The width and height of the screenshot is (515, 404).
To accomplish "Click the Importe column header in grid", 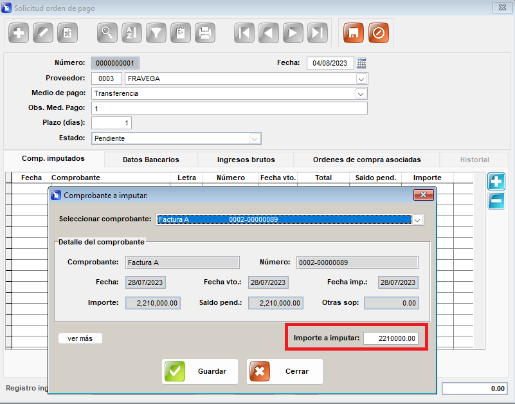I will [428, 178].
